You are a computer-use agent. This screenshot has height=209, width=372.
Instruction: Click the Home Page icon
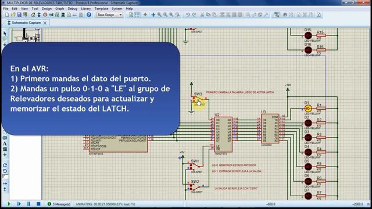tap(33, 15)
